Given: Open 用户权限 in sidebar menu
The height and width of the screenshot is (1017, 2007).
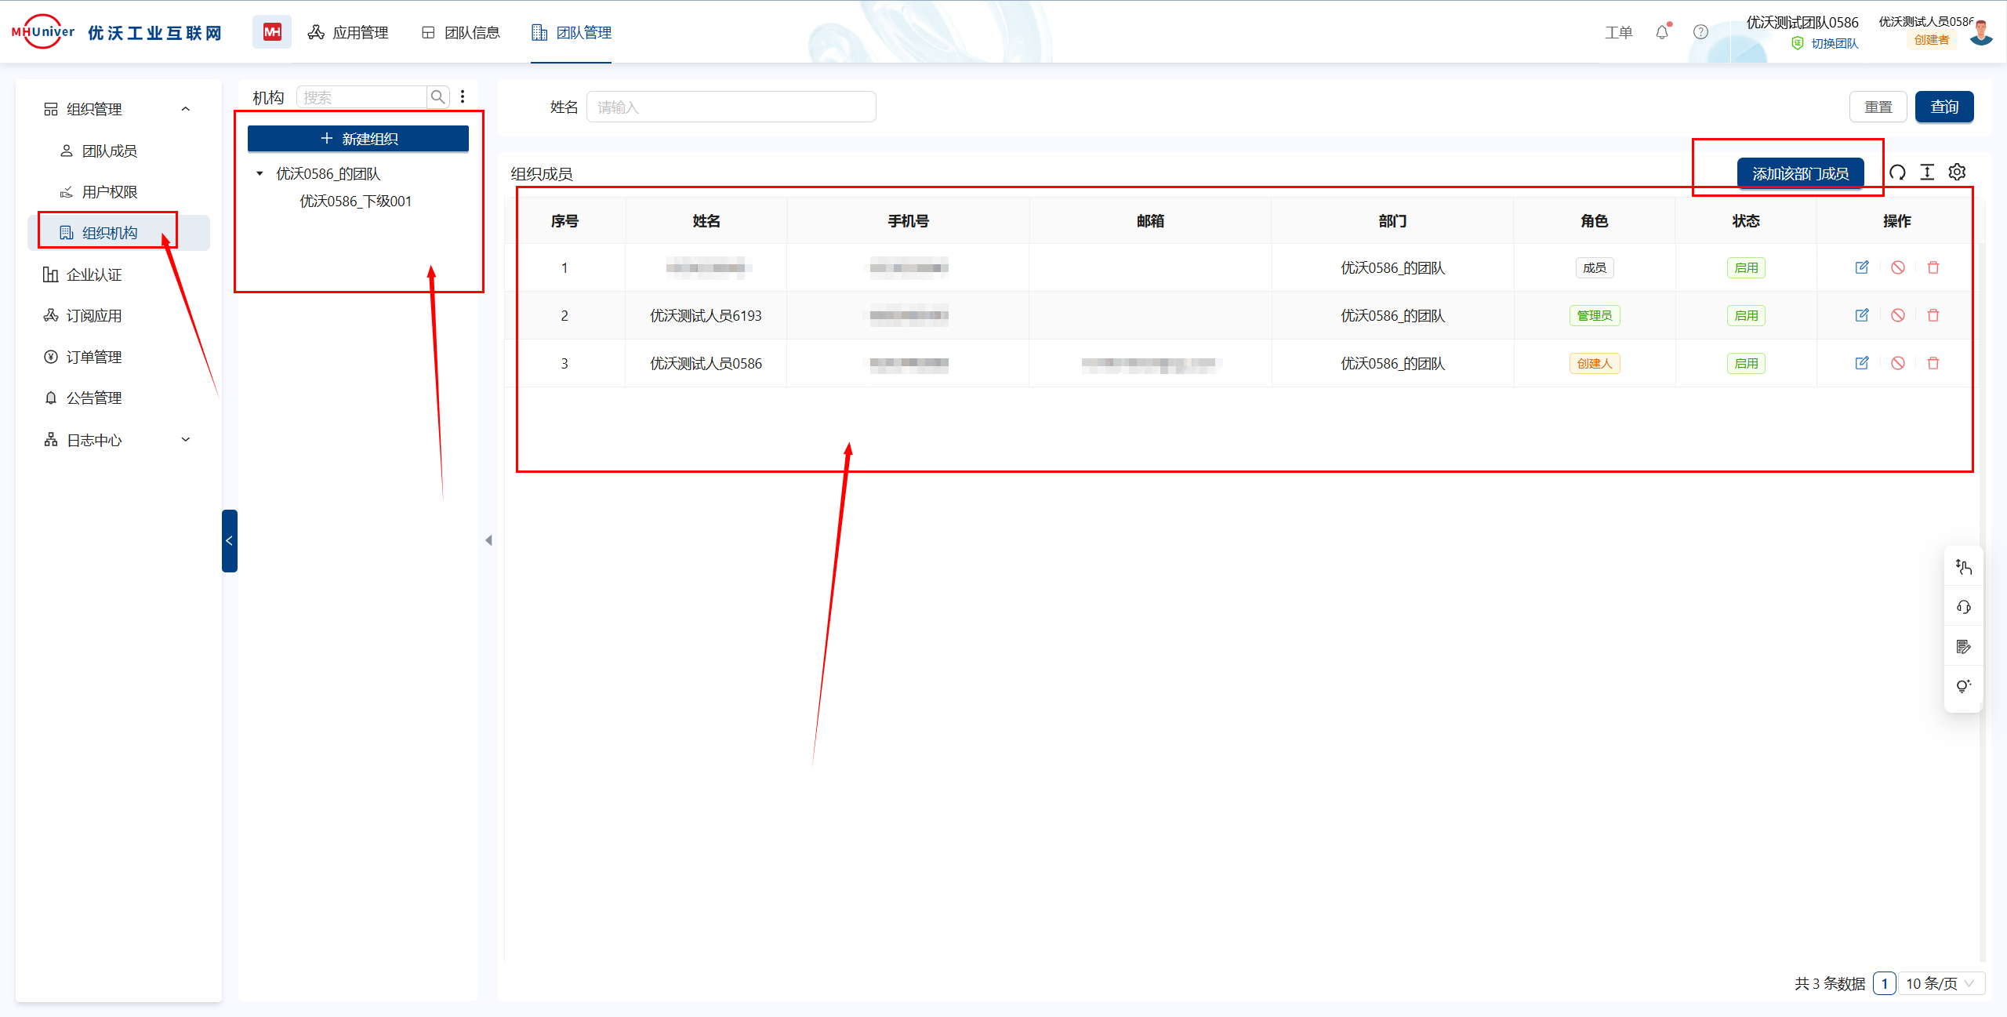Looking at the screenshot, I should pyautogui.click(x=109, y=192).
